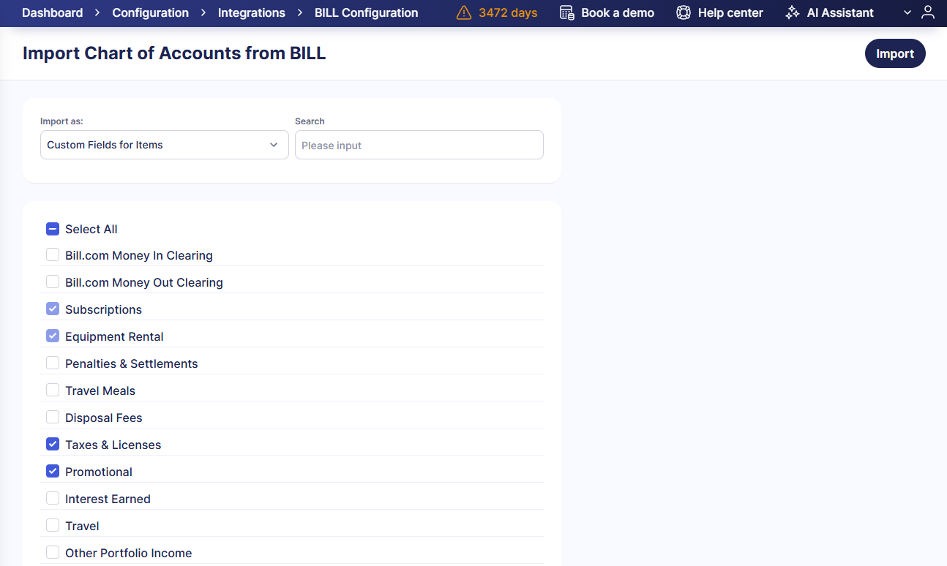Image resolution: width=947 pixels, height=566 pixels.
Task: Open the user profile icon
Action: [x=928, y=12]
